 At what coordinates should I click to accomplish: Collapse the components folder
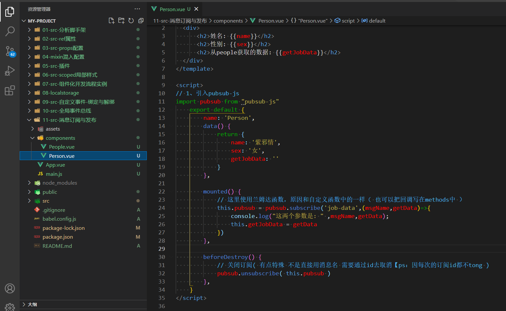32,138
